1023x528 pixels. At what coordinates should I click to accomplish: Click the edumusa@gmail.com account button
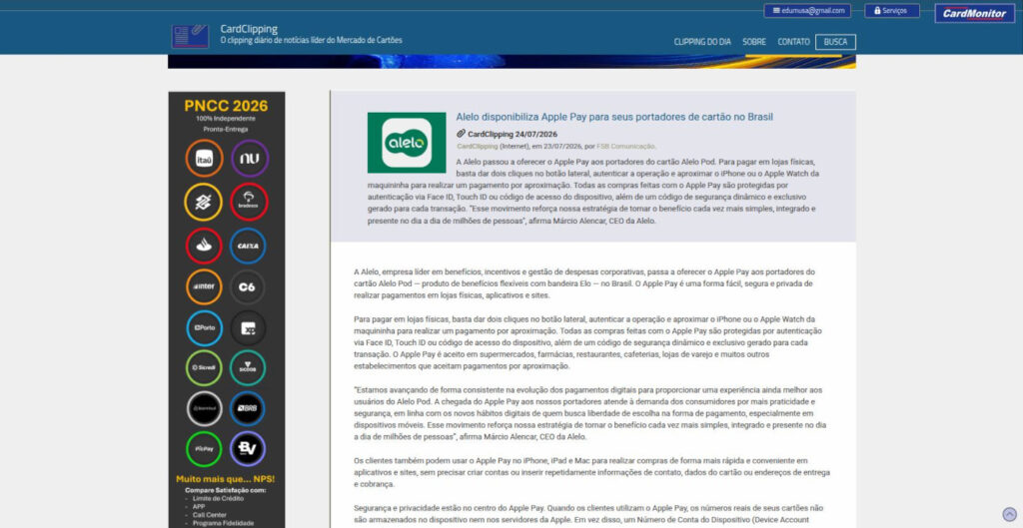point(807,10)
